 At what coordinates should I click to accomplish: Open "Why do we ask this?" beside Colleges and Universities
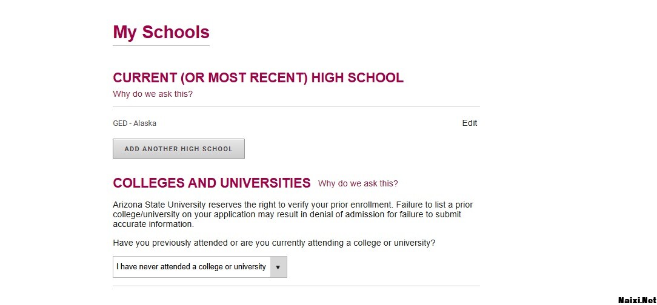click(x=358, y=183)
